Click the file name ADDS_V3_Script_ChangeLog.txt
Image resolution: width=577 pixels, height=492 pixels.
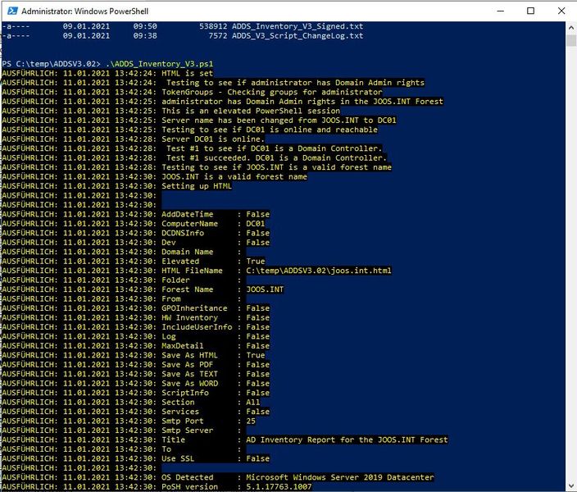coord(298,36)
